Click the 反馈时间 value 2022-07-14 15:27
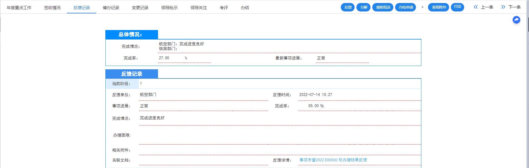This screenshot has width=529, height=168. tap(316, 95)
